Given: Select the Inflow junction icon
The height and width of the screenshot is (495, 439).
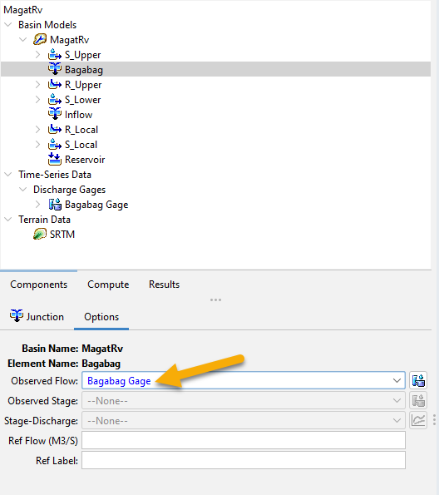Looking at the screenshot, I should (55, 114).
